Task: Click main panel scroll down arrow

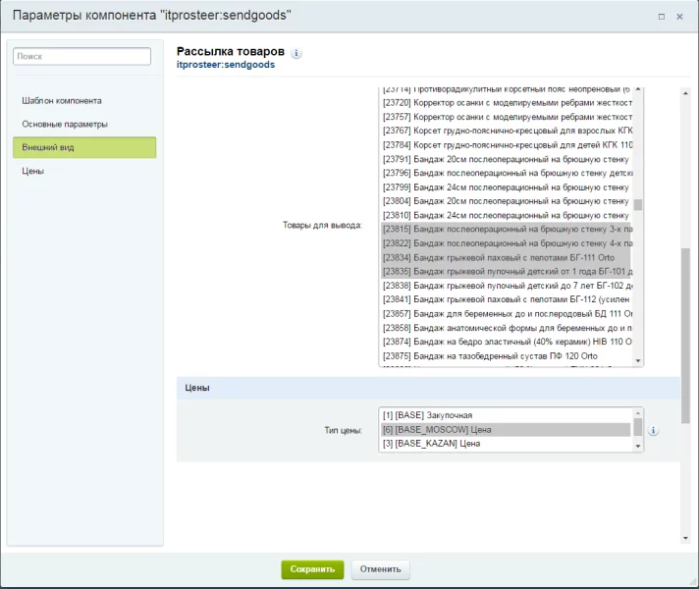Action: tap(685, 538)
